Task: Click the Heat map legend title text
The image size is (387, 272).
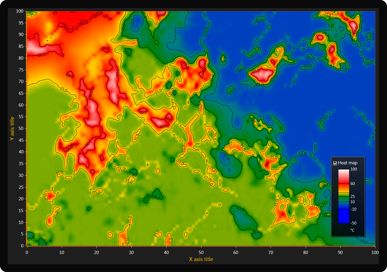Action: [x=348, y=163]
